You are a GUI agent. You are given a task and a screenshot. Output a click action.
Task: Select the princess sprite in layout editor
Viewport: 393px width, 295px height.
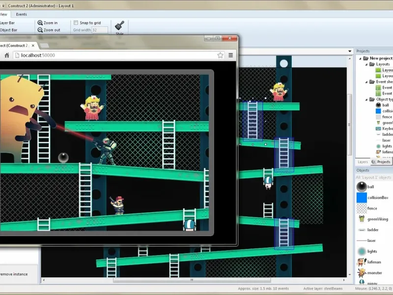coord(279,92)
